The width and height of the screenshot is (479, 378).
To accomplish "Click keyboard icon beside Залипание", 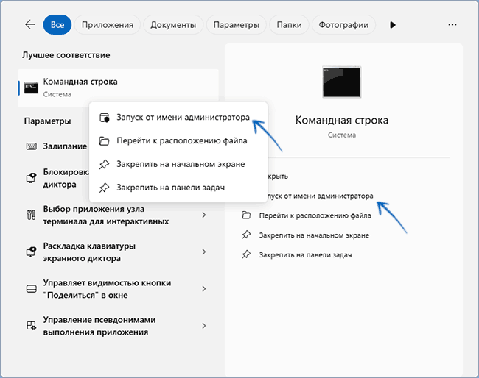I will pos(31,146).
